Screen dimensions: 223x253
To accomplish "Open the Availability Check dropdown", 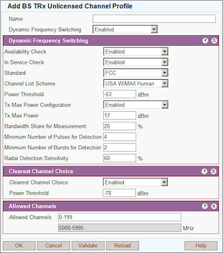I will [136, 52].
